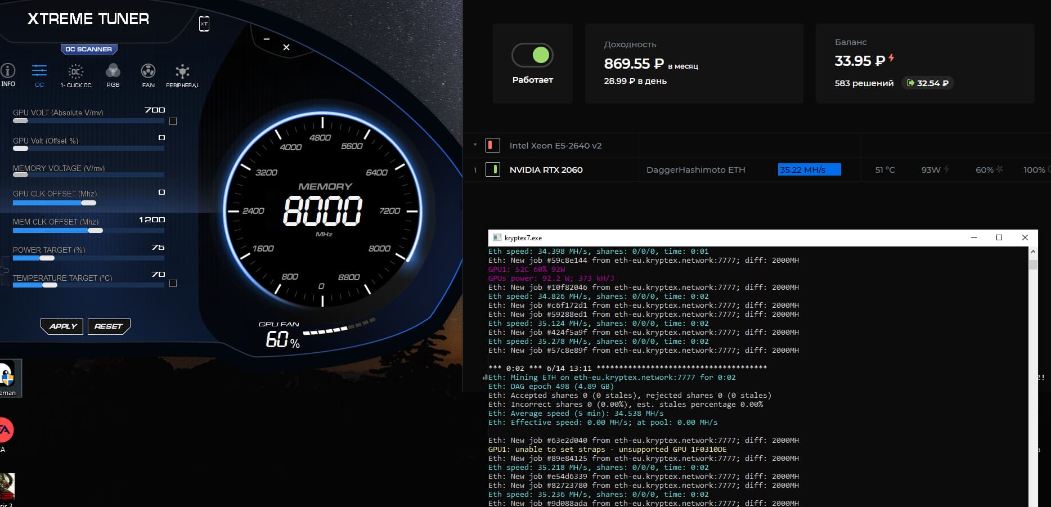The width and height of the screenshot is (1051, 507).
Task: Click the power/temperature link bracket icon
Action: [x=5, y=271]
